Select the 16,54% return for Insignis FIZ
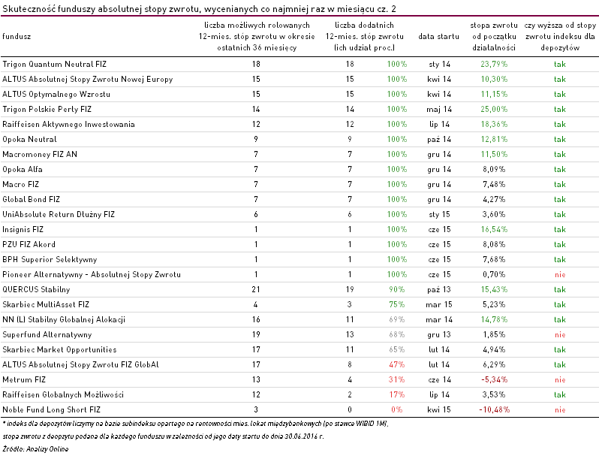This screenshot has height=456, width=599. (x=494, y=229)
